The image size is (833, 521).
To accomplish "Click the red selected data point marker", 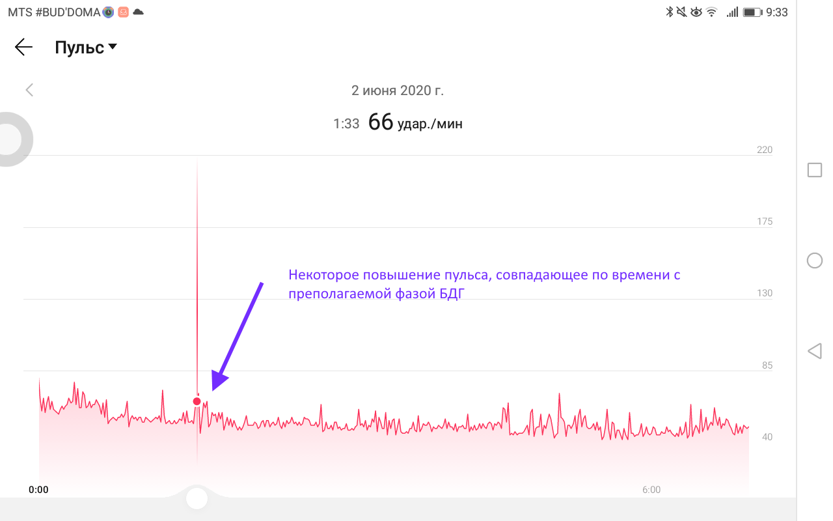I will click(197, 401).
